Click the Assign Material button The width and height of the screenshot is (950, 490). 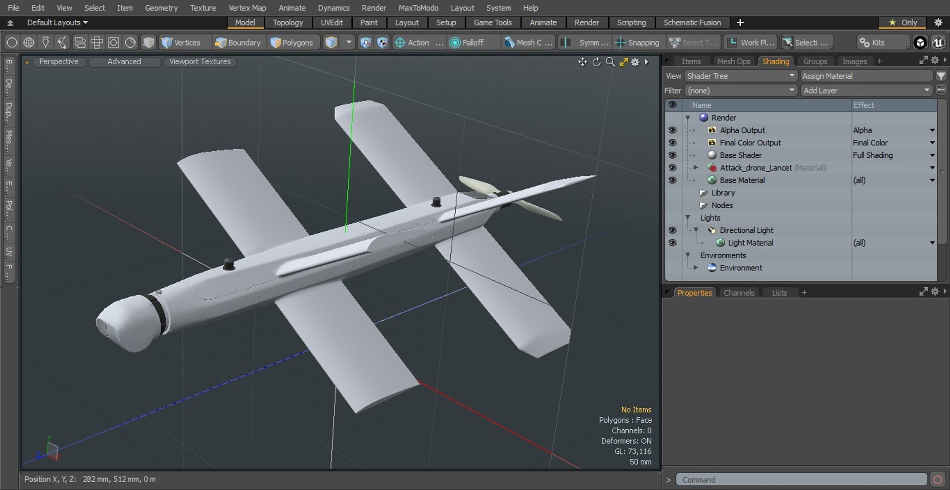click(866, 76)
